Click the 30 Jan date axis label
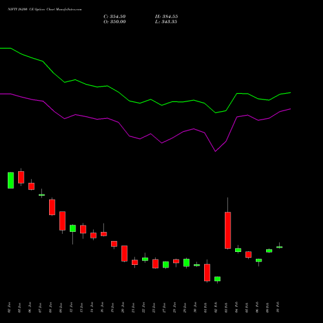This screenshot has width=323, height=323. pyautogui.click(x=195, y=307)
